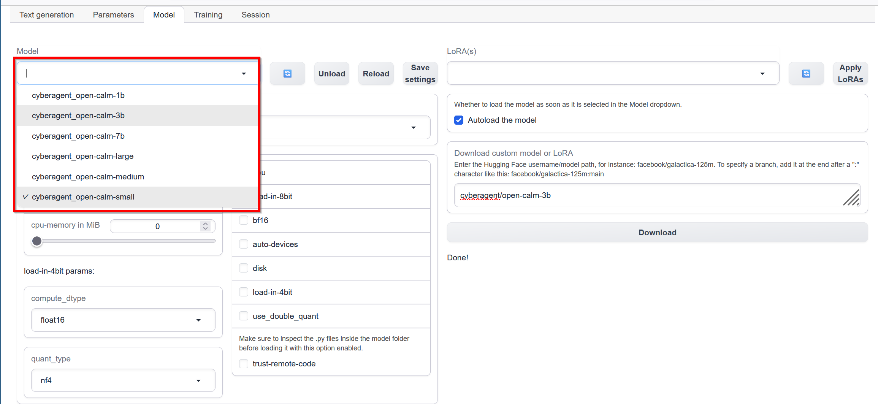Click the textarea resize handle
The image size is (878, 404).
[851, 198]
